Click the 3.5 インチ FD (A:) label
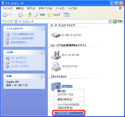125x117 pixels. pyautogui.click(x=71, y=55)
